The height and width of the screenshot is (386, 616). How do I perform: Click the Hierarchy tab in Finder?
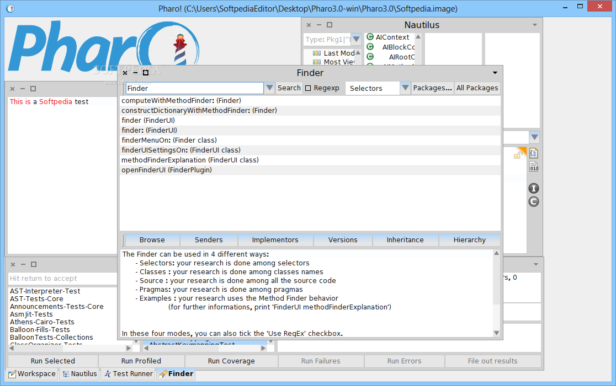tap(470, 240)
